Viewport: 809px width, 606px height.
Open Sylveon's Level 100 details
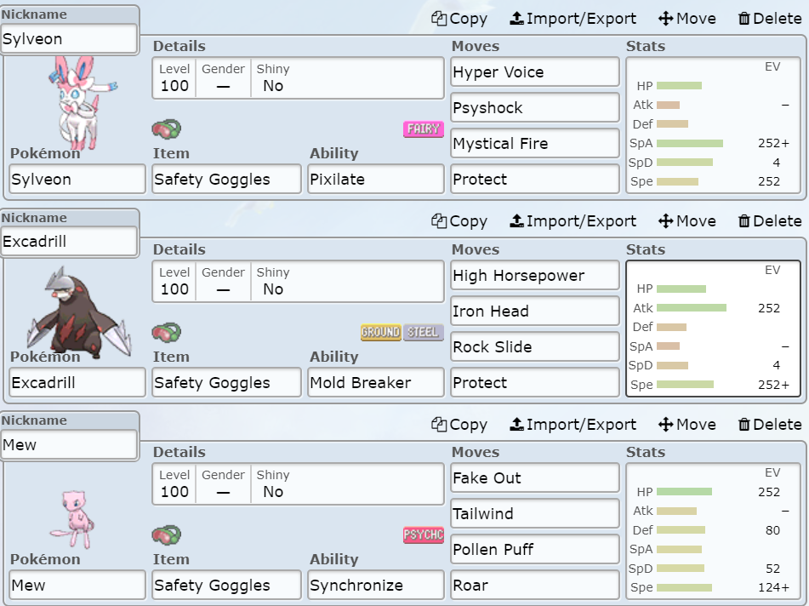pos(174,78)
